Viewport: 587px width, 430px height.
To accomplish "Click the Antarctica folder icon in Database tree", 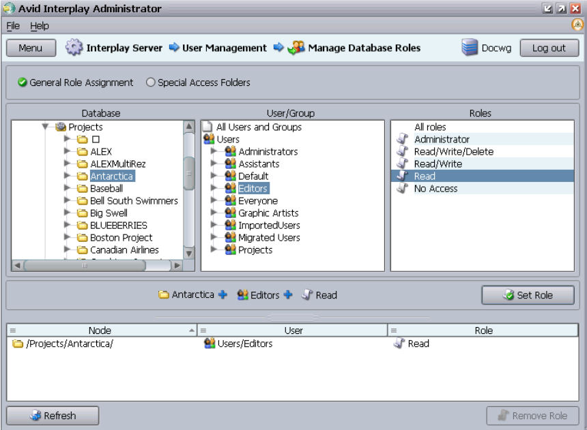I will [82, 176].
